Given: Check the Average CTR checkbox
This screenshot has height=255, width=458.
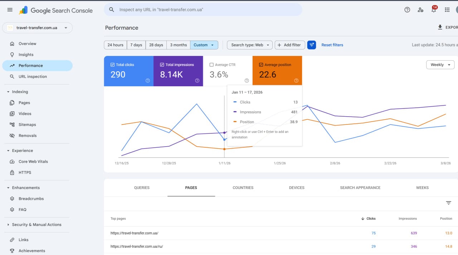Looking at the screenshot, I should pyautogui.click(x=211, y=65).
